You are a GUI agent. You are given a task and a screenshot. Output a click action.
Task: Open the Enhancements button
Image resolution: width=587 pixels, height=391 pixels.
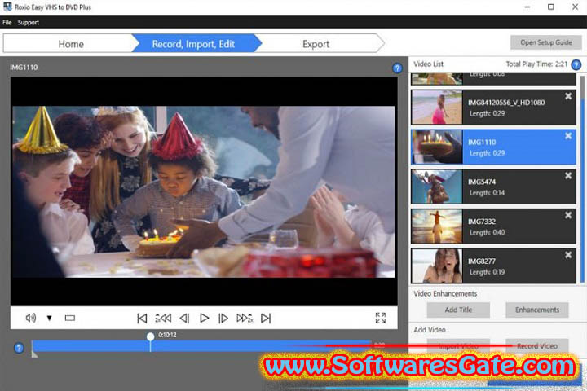click(537, 310)
